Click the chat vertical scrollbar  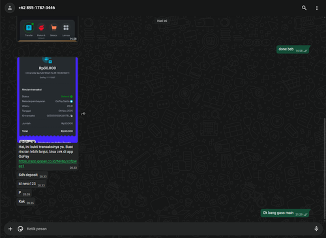325,168
